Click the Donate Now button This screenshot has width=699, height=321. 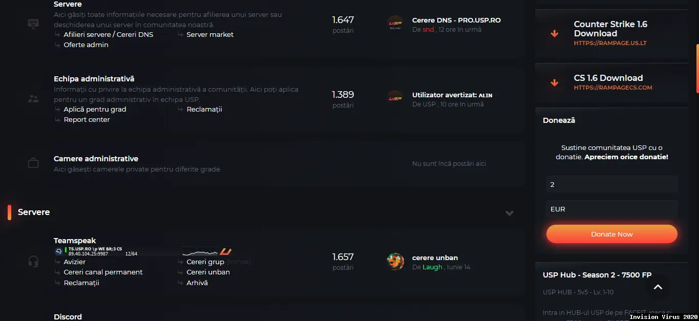click(x=612, y=234)
